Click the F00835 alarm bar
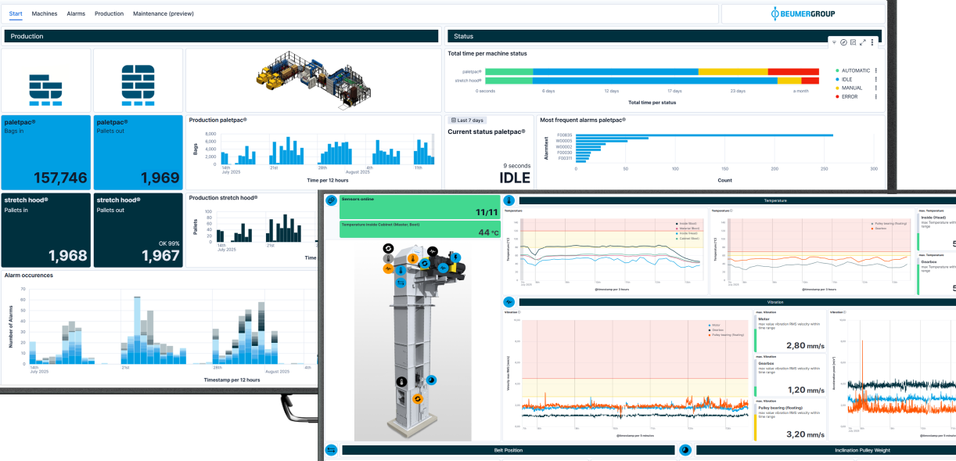This screenshot has width=956, height=461. pos(704,135)
